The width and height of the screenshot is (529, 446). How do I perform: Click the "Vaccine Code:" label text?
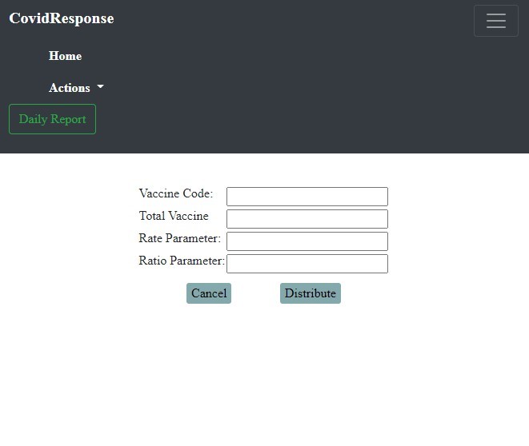point(176,193)
